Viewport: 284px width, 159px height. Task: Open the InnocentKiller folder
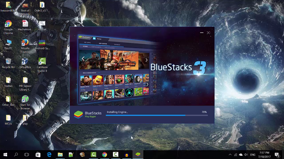[8, 7]
